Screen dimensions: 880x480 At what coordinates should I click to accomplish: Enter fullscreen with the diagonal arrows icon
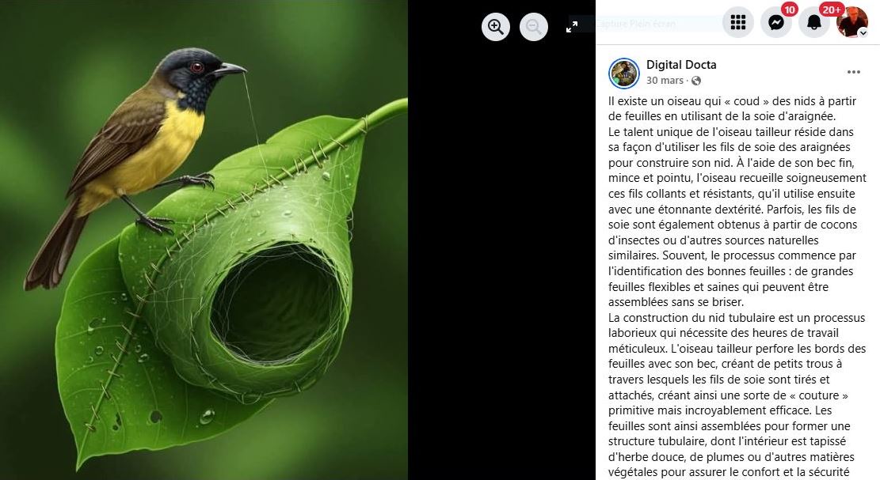coord(572,26)
